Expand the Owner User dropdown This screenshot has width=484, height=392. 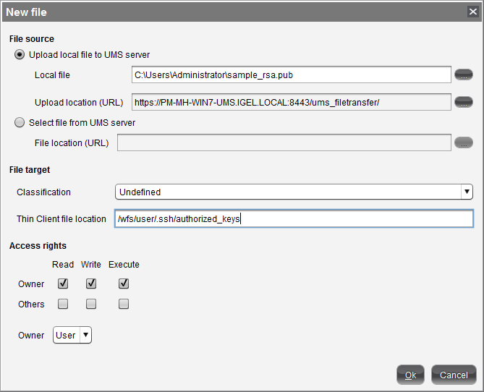[72, 335]
